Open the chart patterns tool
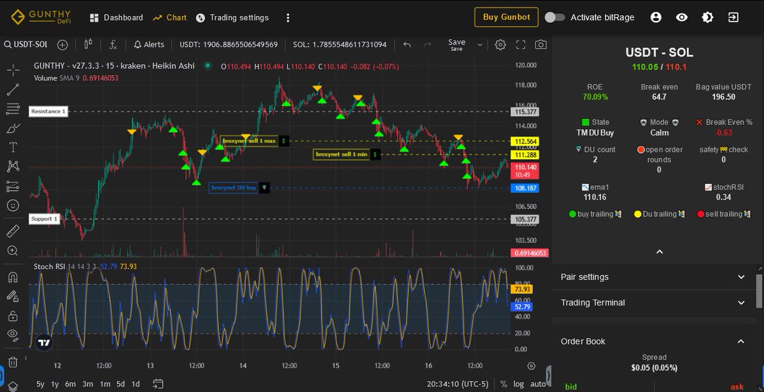Viewport: 764px width, 392px height. [x=13, y=167]
